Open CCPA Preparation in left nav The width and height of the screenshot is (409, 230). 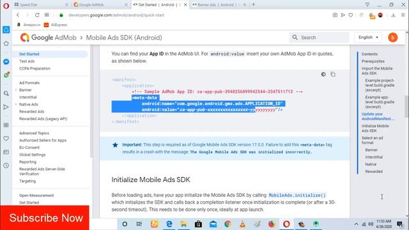tap(35, 68)
